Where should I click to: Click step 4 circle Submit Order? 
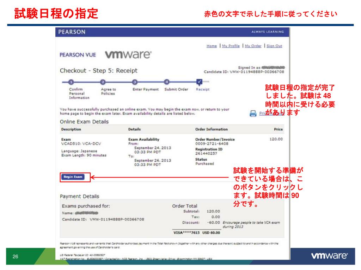click(x=167, y=82)
